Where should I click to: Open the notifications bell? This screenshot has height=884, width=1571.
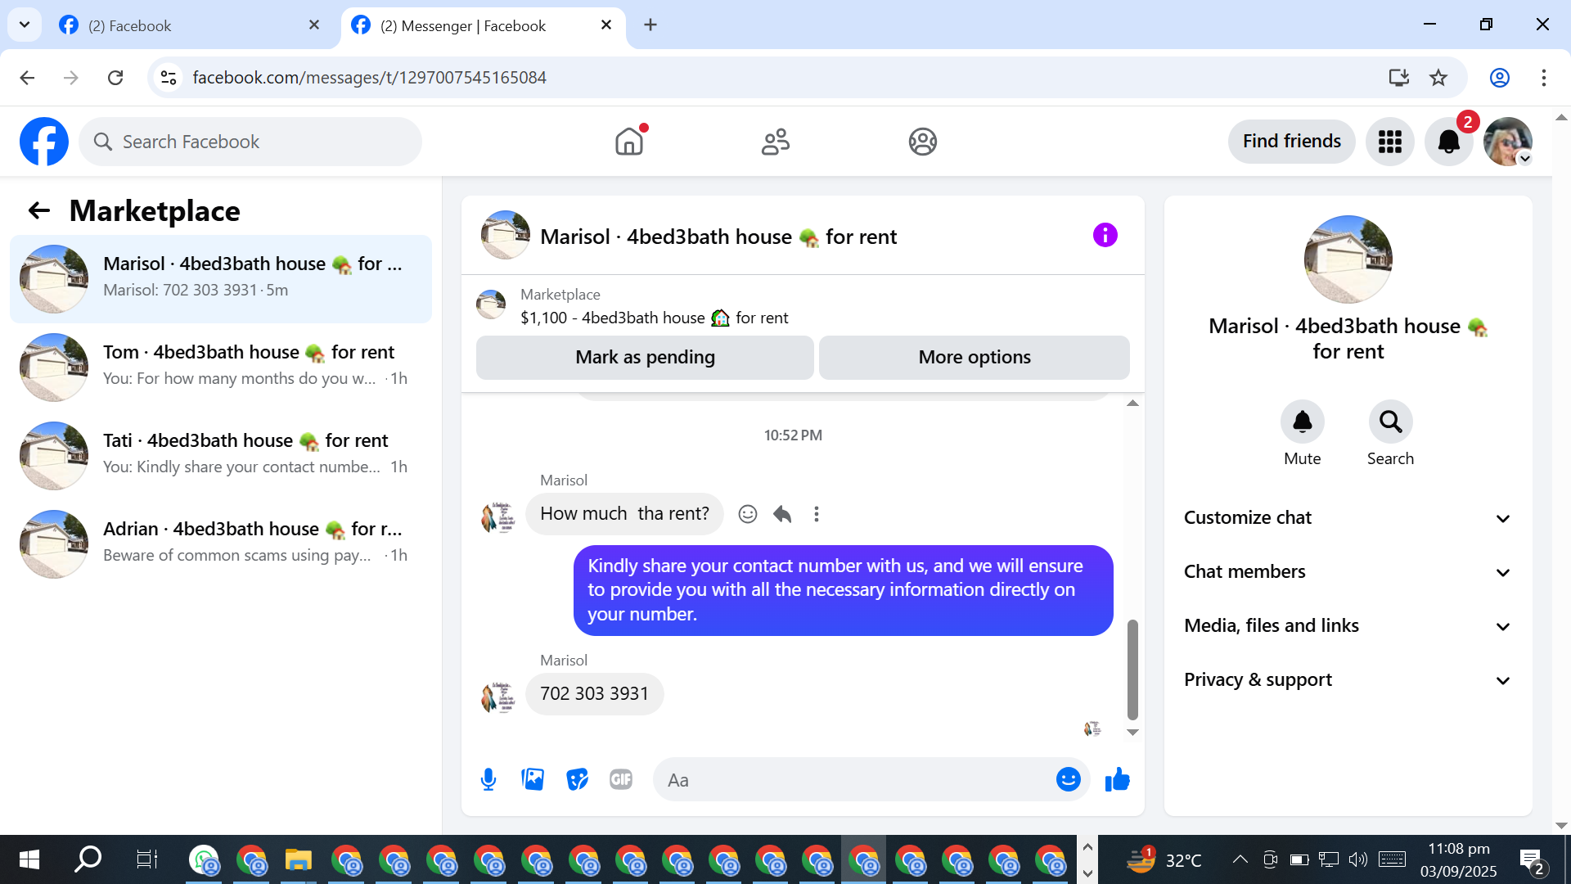click(1448, 142)
